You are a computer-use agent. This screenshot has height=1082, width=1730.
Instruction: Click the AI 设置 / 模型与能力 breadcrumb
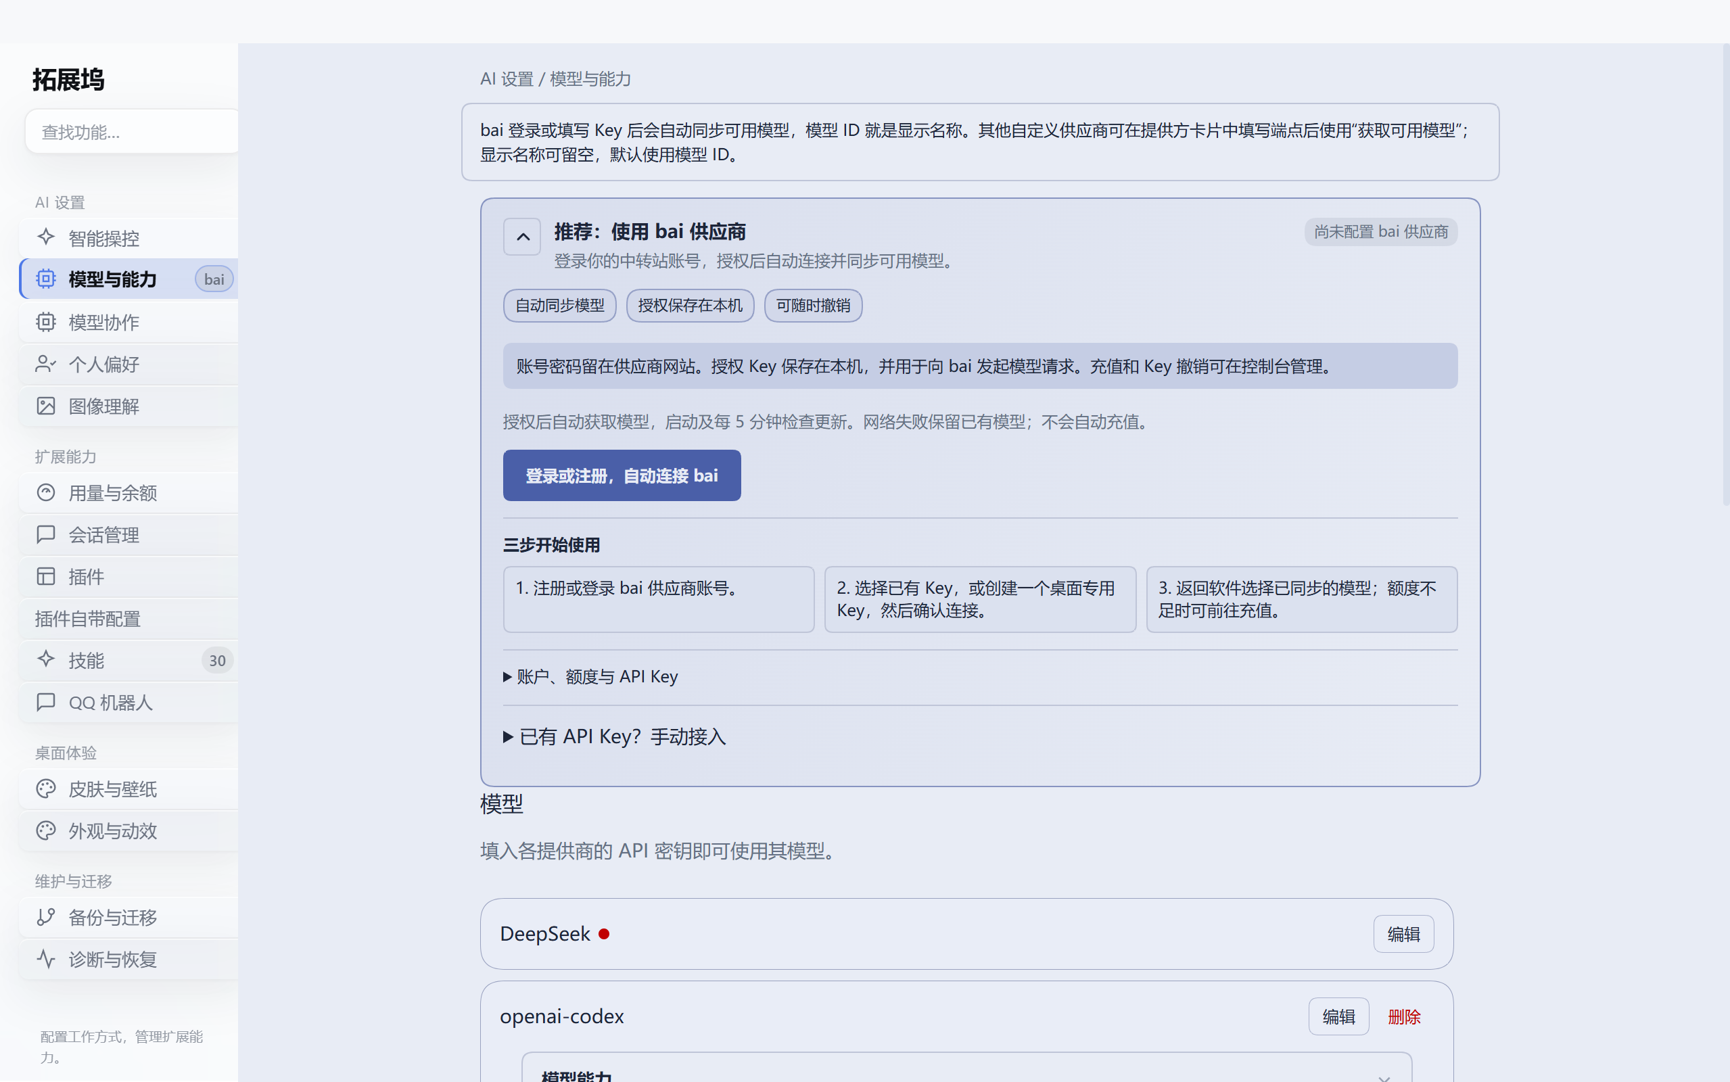coord(555,78)
